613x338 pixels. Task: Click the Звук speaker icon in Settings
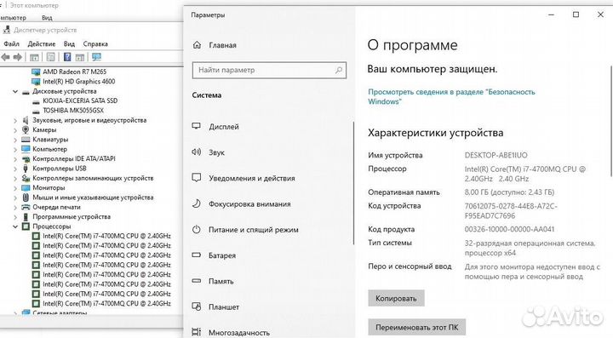(x=197, y=152)
